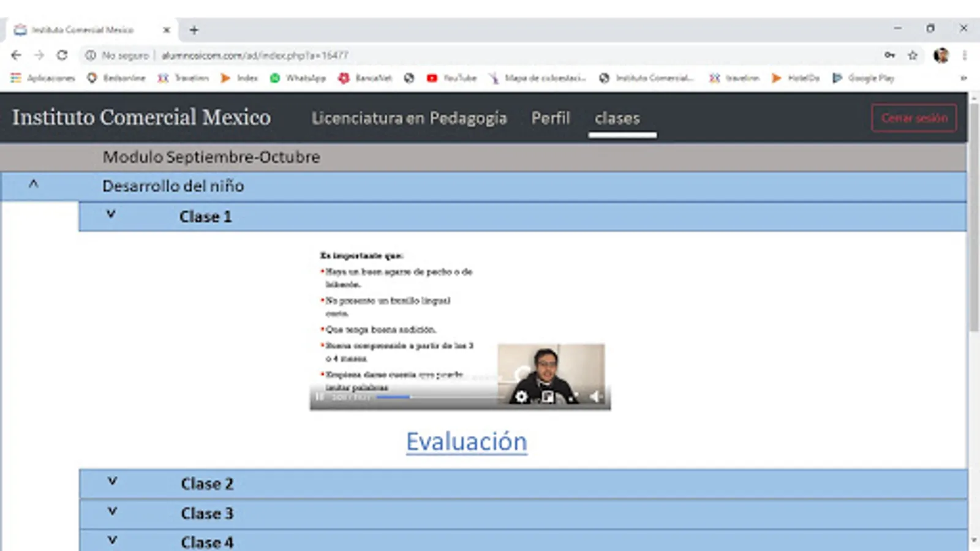Open the Chrome three-dot menu
Viewport: 980px width, 551px height.
tap(965, 55)
